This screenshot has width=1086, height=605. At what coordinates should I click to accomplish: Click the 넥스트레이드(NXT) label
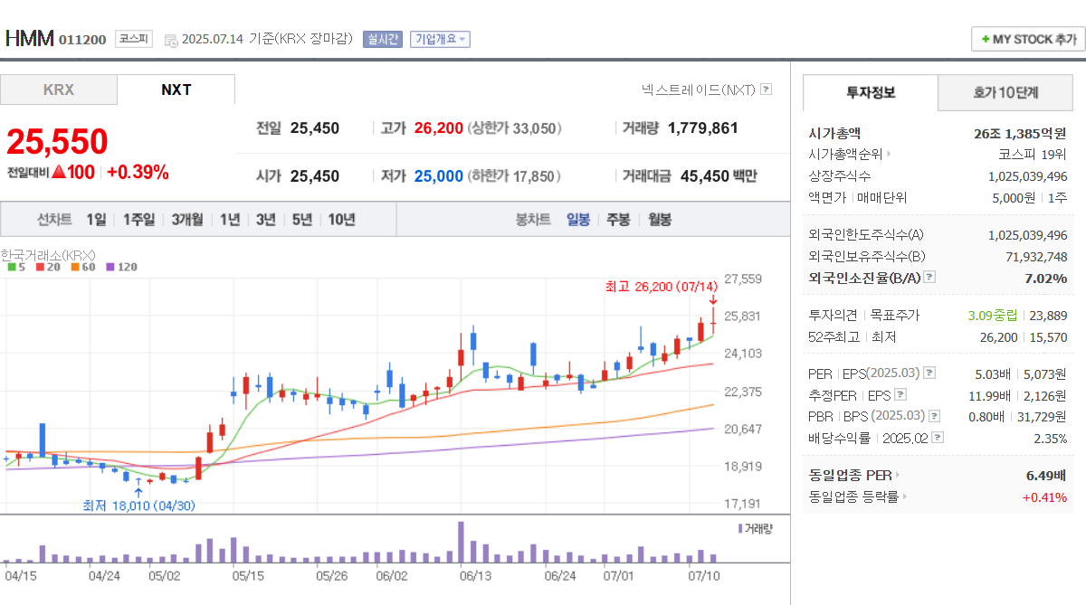[x=698, y=90]
